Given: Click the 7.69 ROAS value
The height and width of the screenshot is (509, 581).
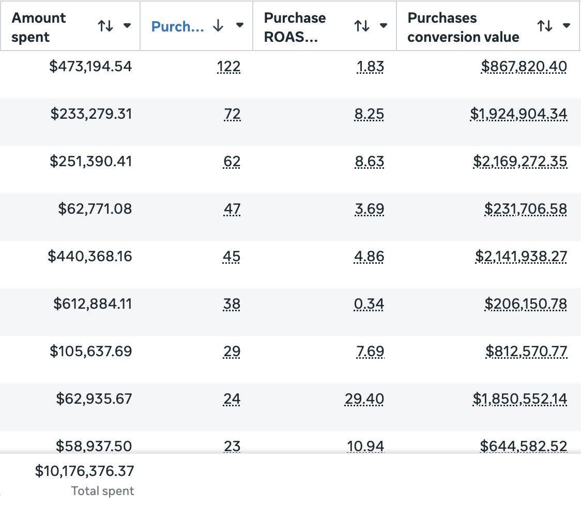Looking at the screenshot, I should [x=370, y=352].
